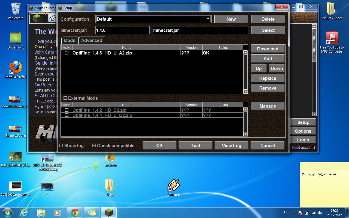349x218 pixels.
Task: Open the Papierkorb recycle bin icon
Action: click(x=16, y=9)
